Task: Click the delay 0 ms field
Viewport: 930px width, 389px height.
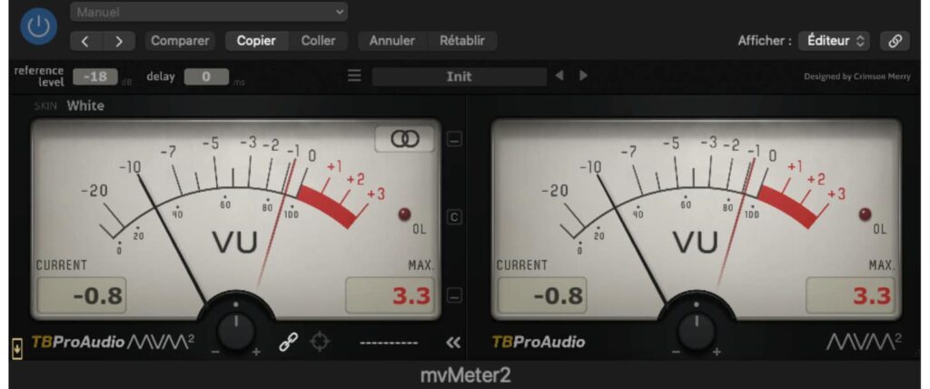Action: pos(206,76)
